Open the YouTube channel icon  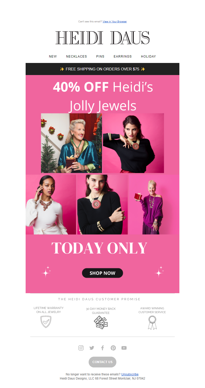(x=124, y=348)
